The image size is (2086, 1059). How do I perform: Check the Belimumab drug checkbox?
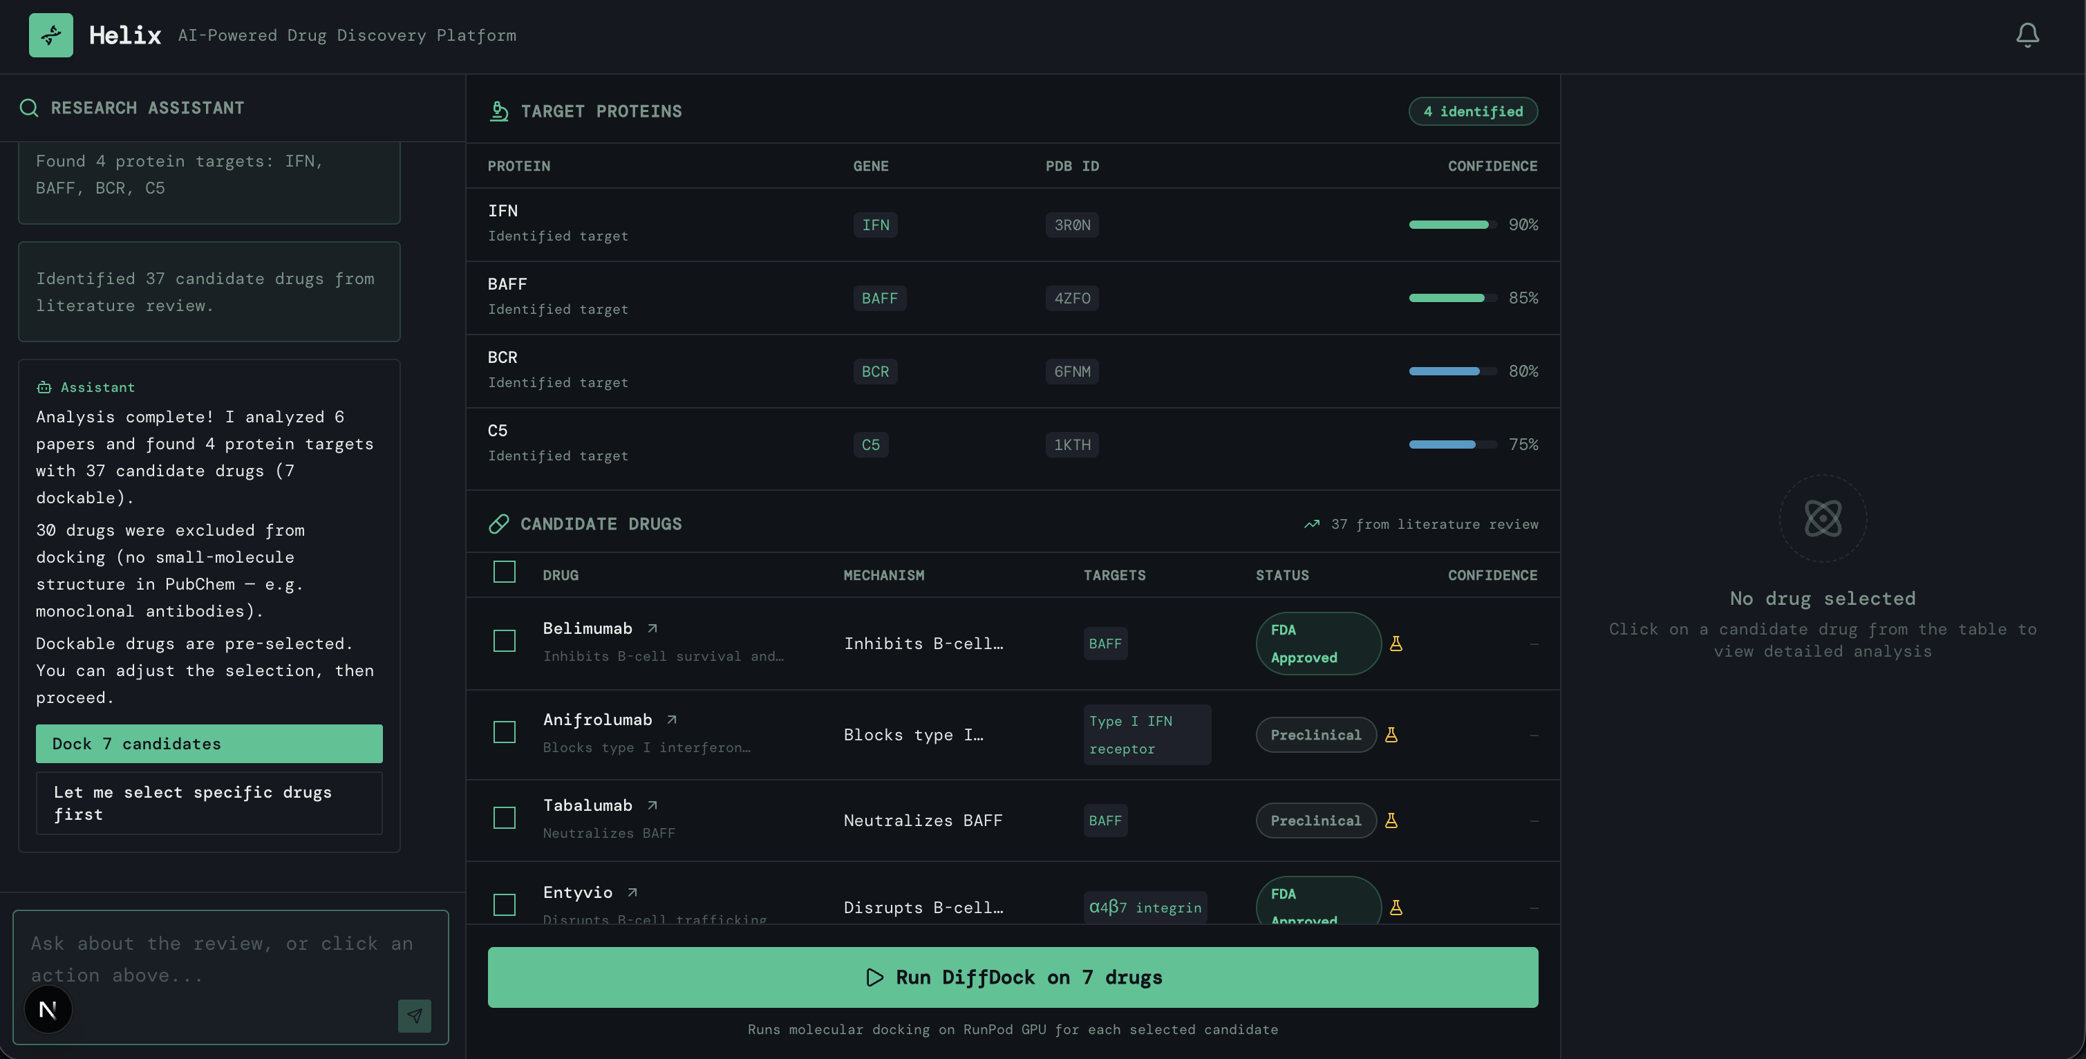coord(505,640)
